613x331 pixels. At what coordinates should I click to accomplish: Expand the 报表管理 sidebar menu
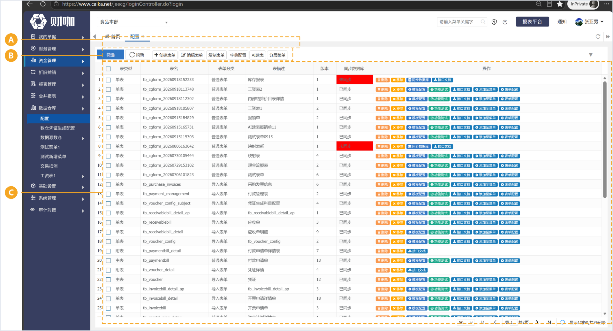click(57, 84)
